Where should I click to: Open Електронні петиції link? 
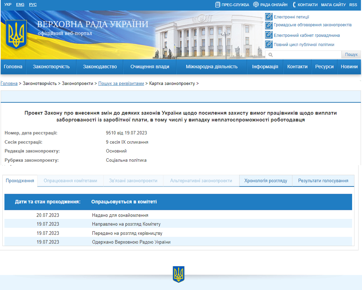coord(291,17)
